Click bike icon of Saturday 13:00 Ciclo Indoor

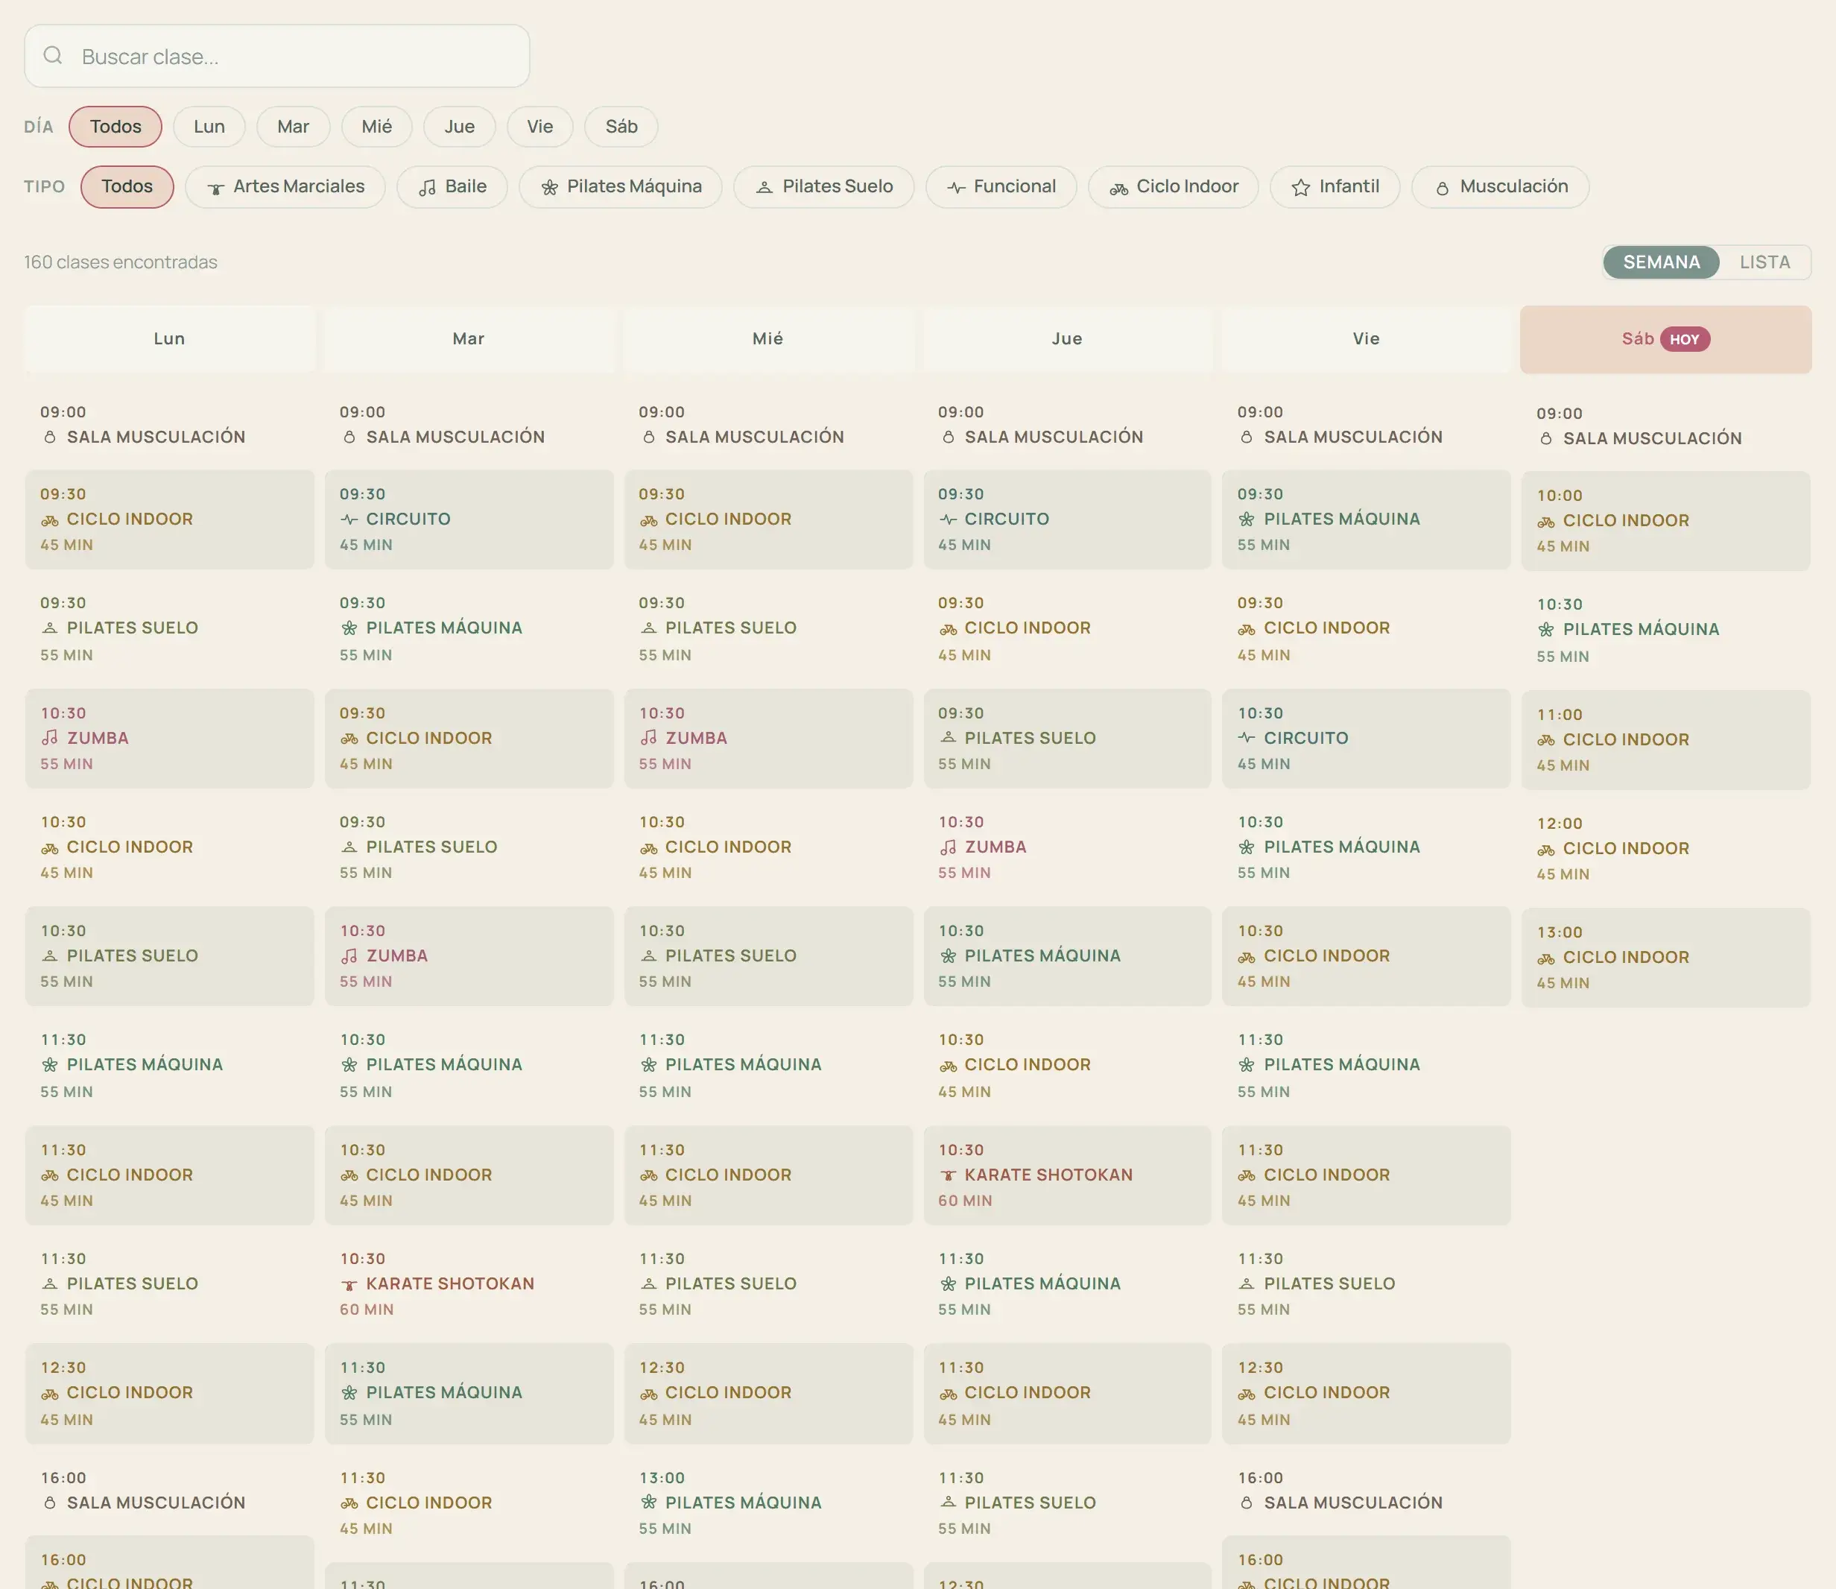pyautogui.click(x=1546, y=958)
